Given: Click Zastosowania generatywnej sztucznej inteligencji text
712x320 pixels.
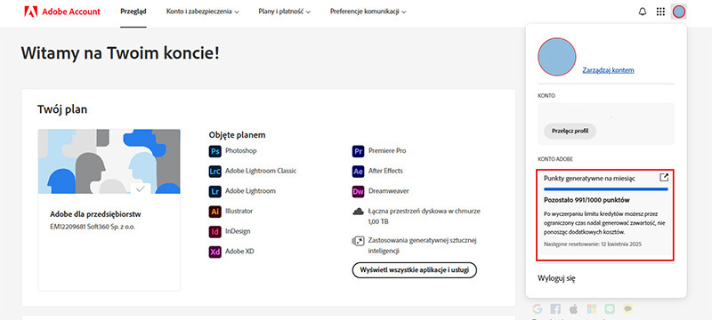Looking at the screenshot, I should (422, 245).
